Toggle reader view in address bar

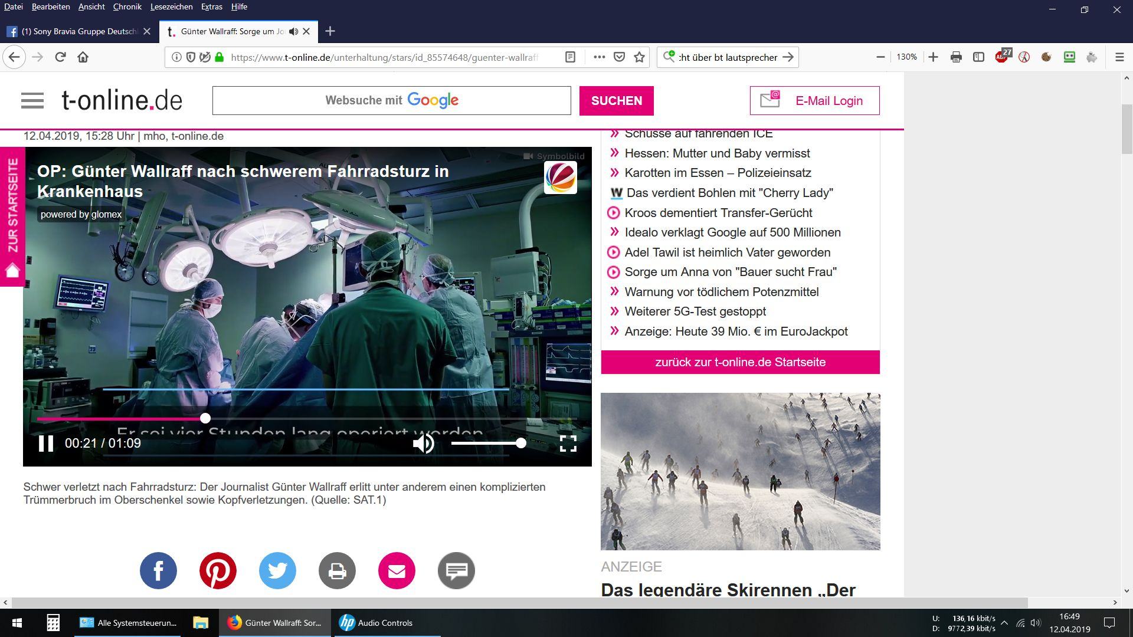(570, 57)
